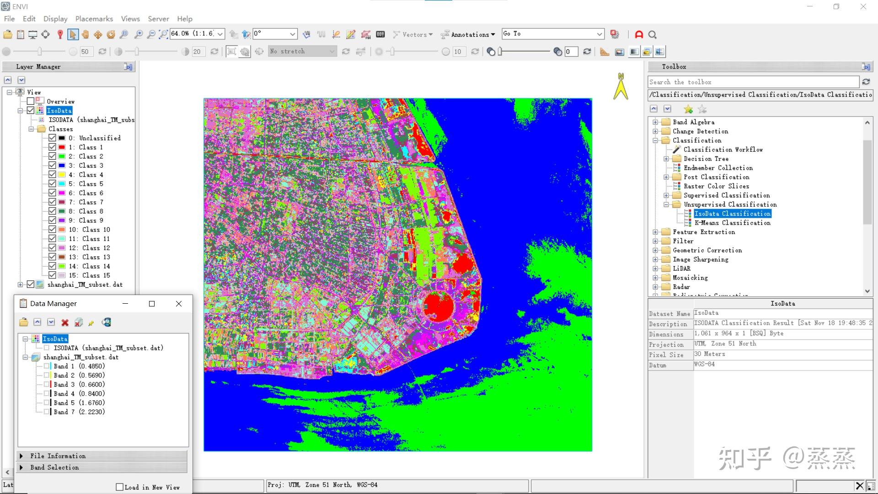The width and height of the screenshot is (878, 494).
Task: Expand the Feature Extraction toolbox folder
Action: tap(655, 232)
